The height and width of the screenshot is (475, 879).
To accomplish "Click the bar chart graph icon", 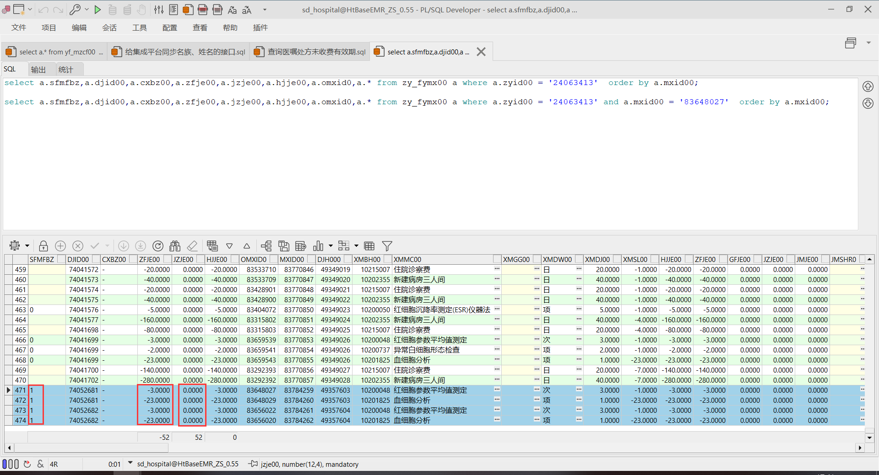I will pos(318,246).
